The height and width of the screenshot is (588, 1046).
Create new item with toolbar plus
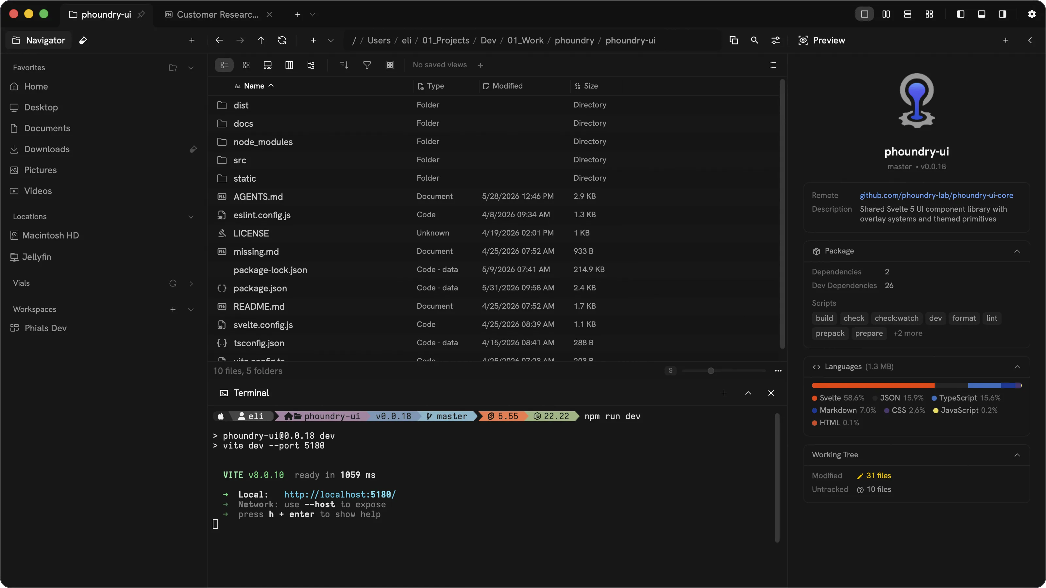click(x=313, y=40)
